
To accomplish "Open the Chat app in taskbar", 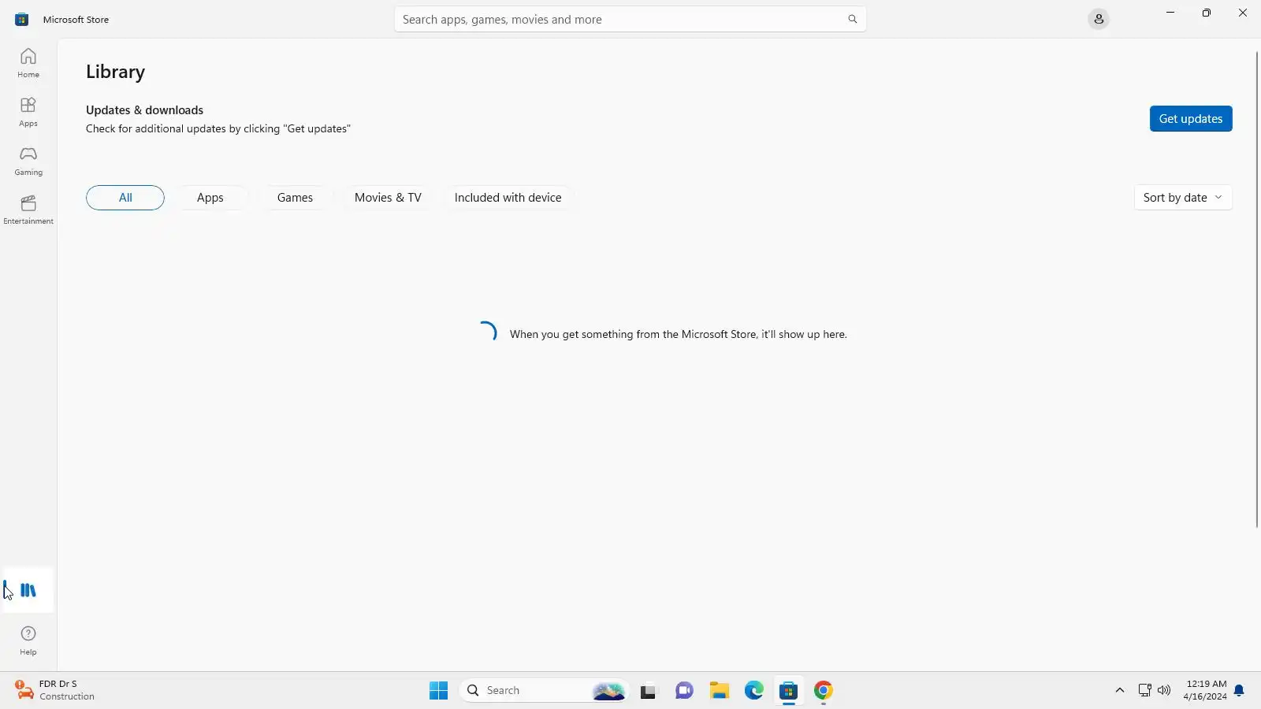I will 684,691.
